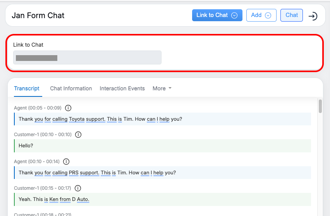The height and width of the screenshot is (216, 330).
Task: Select the "This is Ken from D Auto" message
Action: pyautogui.click(x=54, y=199)
